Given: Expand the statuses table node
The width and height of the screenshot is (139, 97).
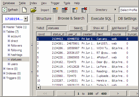Looking at the screenshot, I should pos(9,59).
